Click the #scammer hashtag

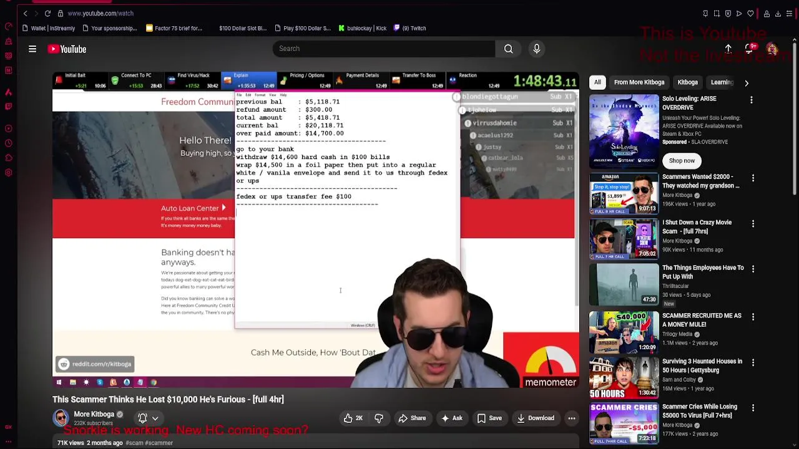159,443
